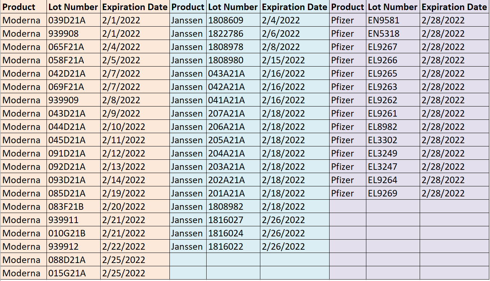Viewport: 490px width, 281px height.
Task: Click Moderna lot 010G21B cell
Action: click(x=74, y=234)
